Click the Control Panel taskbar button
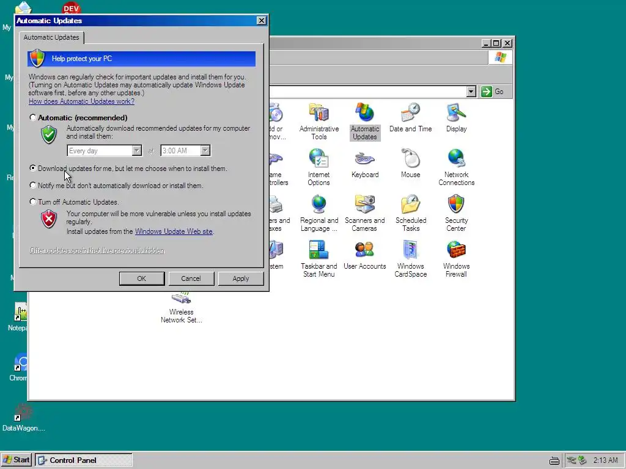 click(x=83, y=460)
